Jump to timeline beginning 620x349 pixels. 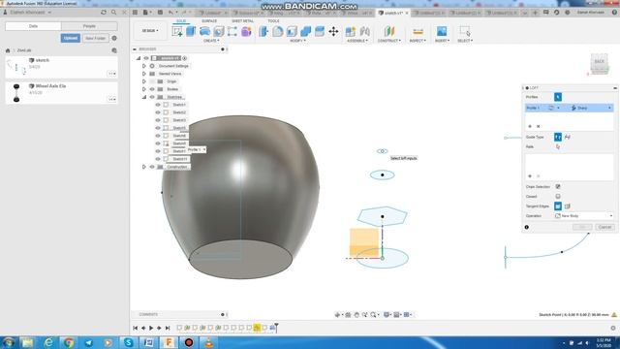click(136, 328)
